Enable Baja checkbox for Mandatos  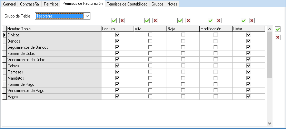pyautogui.click(x=183, y=78)
